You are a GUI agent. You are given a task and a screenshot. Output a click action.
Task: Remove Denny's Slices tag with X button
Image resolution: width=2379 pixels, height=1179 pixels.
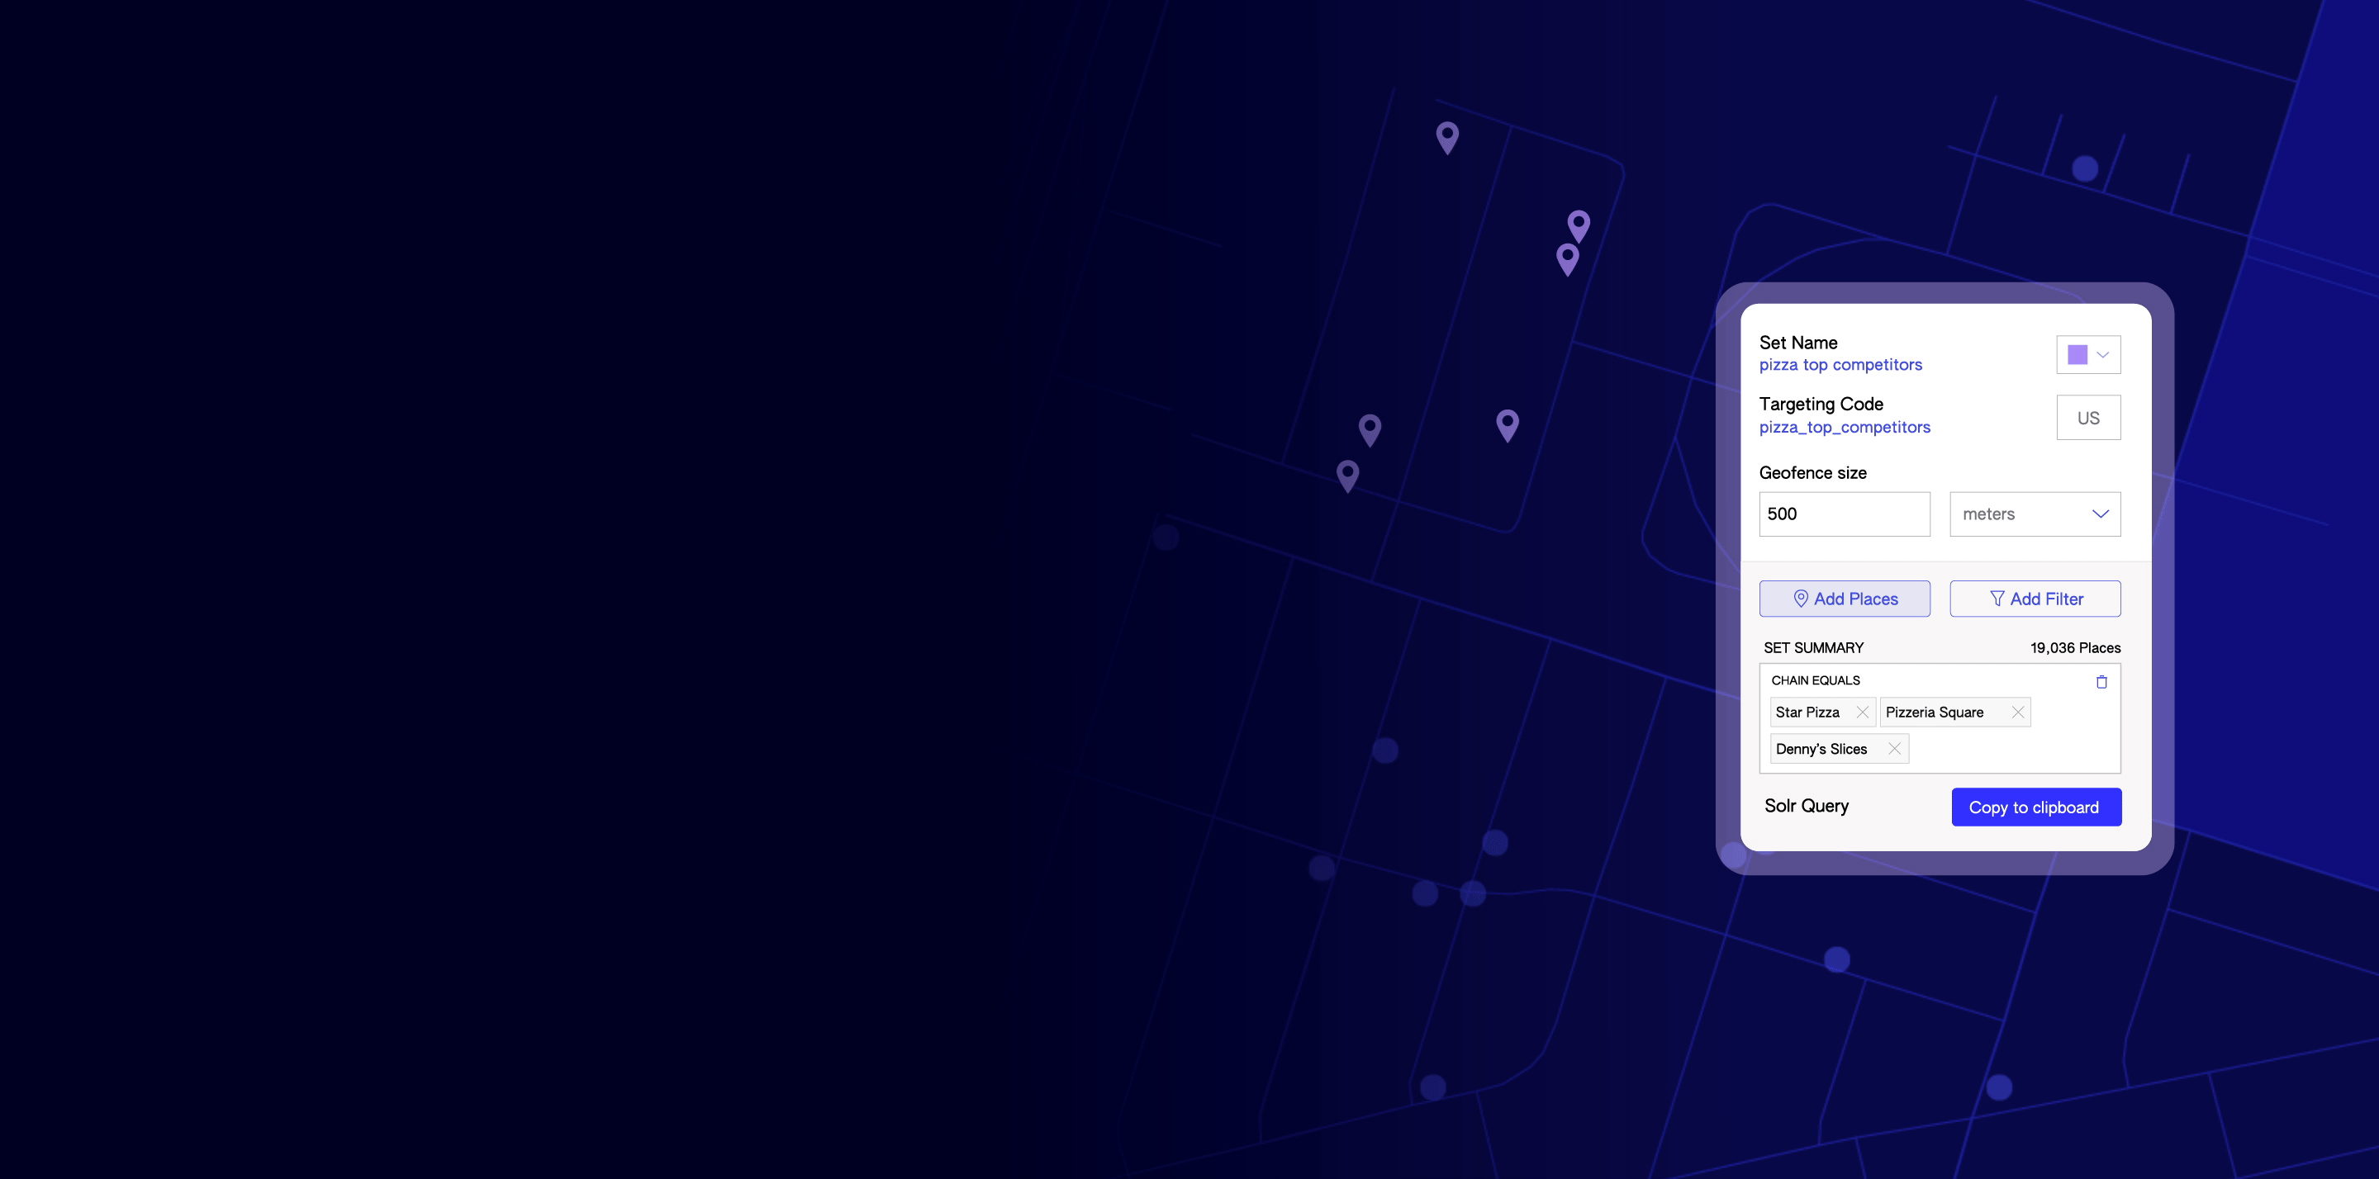pos(1895,750)
